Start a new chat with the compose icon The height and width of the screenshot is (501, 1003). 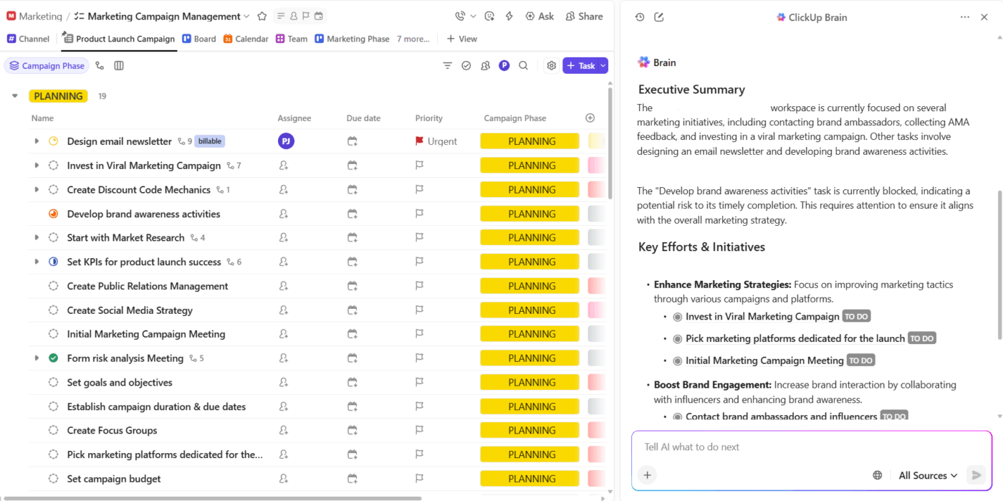659,16
